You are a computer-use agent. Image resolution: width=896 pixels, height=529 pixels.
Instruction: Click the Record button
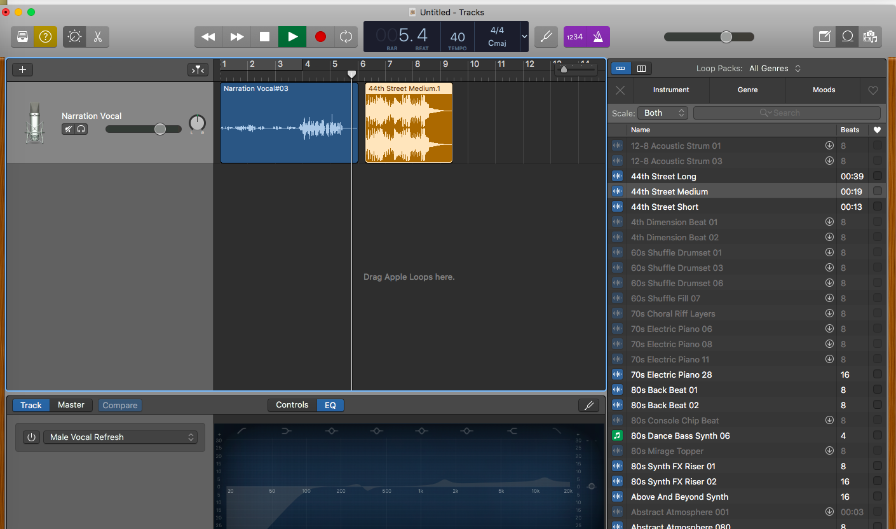coord(320,37)
